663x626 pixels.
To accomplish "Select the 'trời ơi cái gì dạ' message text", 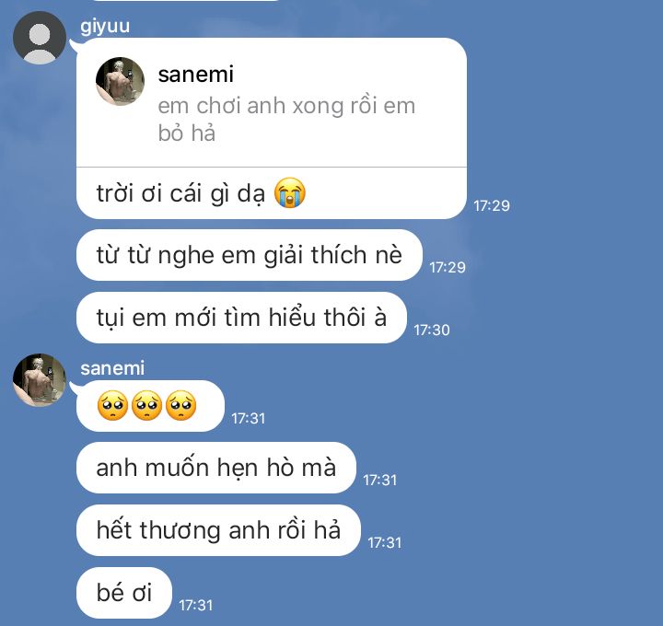I will click(184, 194).
